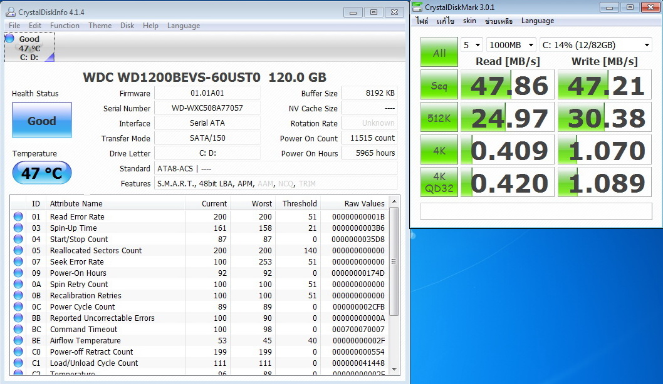663x384 pixels.
Task: Click the blue Good disk status orb
Action: pos(10,38)
